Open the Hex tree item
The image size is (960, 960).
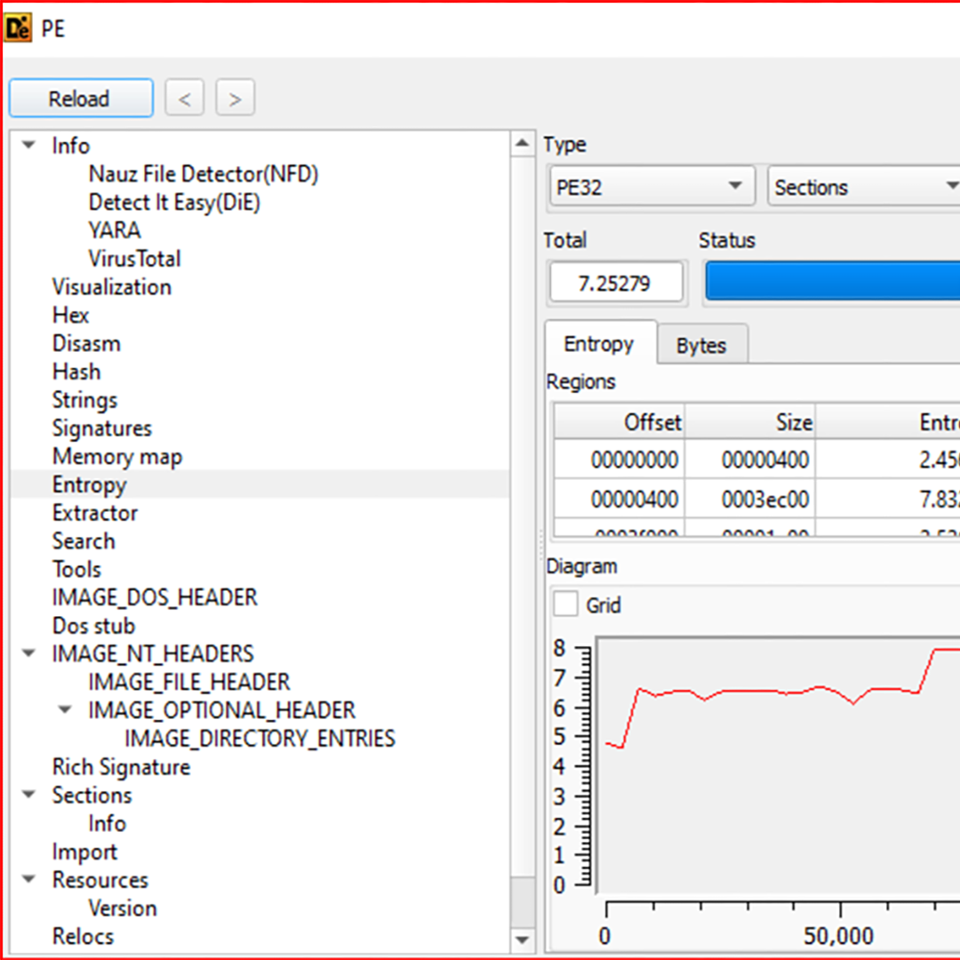point(71,316)
